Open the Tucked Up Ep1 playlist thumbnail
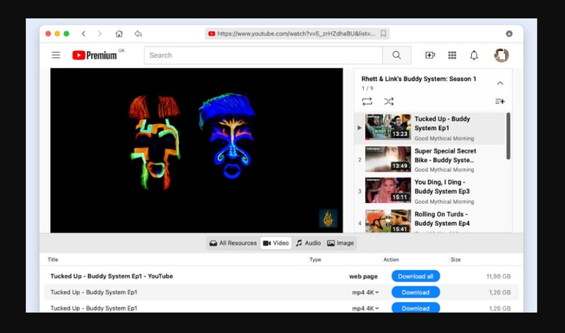 pos(388,127)
